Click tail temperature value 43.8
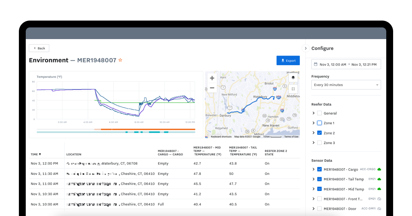This screenshot has height=216, width=412. (233, 164)
